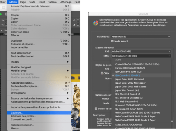Click the shear angle icon in control bar

point(74,25)
